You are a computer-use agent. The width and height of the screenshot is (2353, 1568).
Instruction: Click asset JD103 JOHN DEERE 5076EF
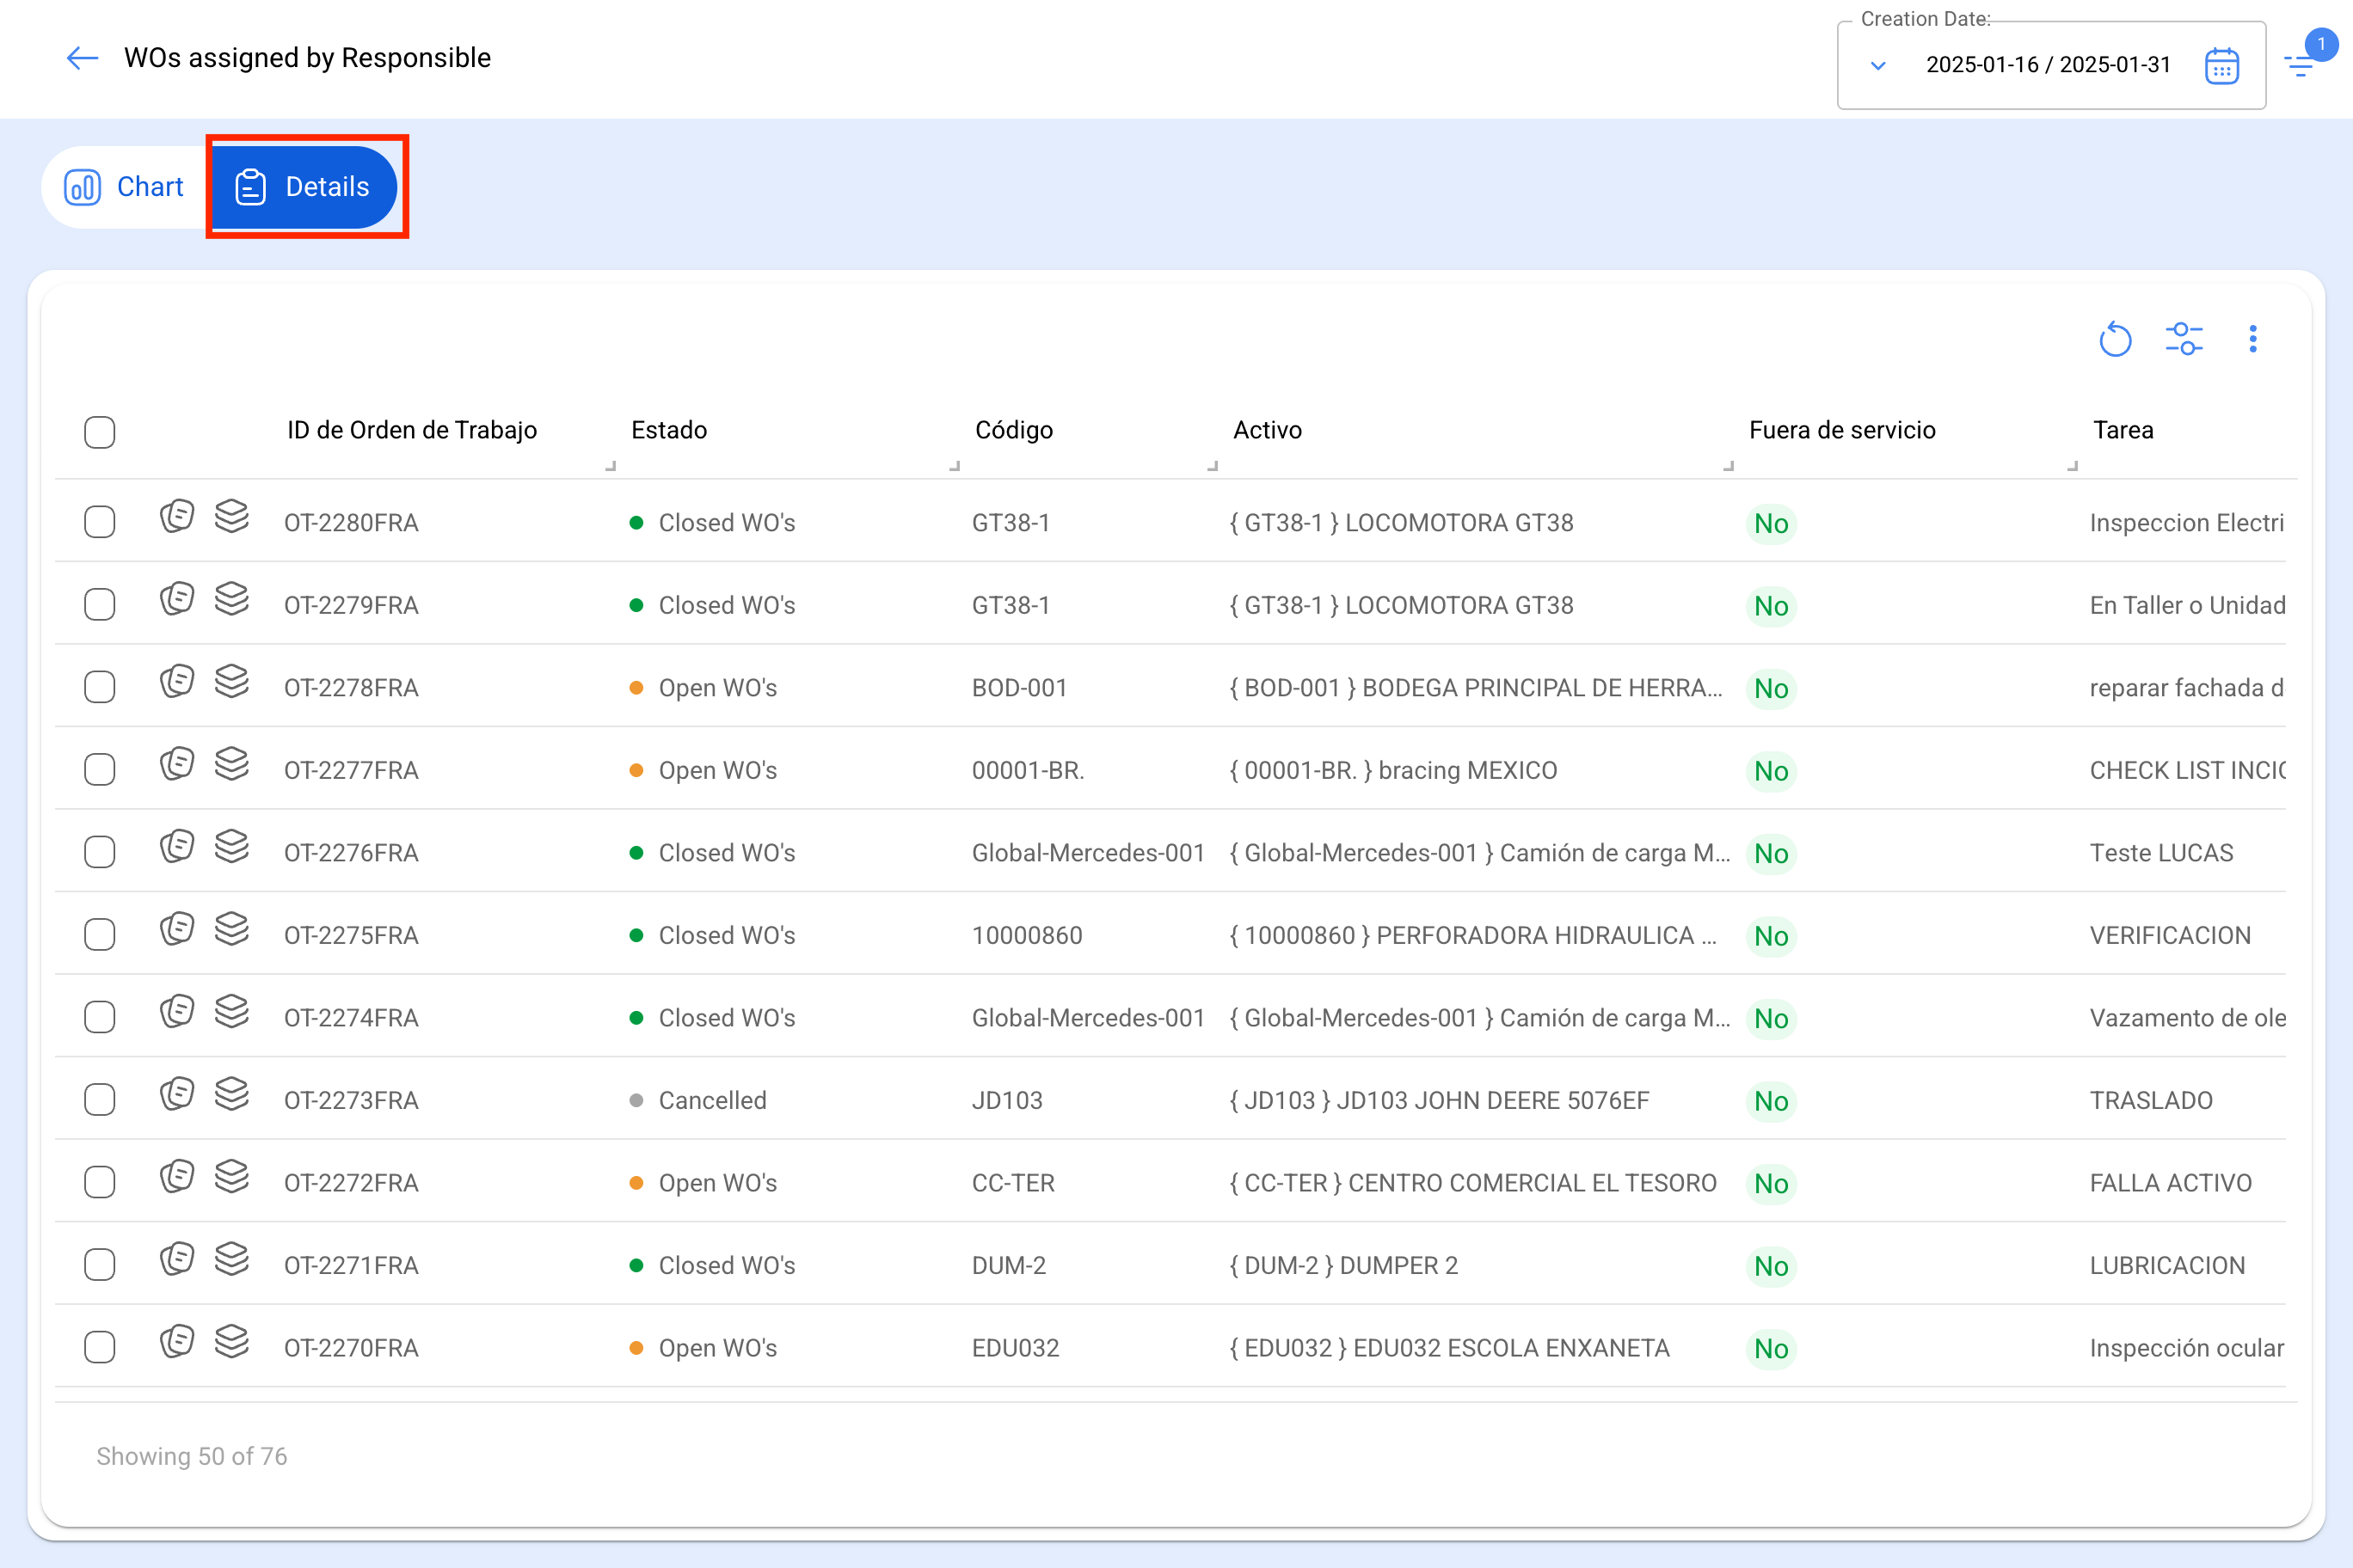[1440, 1100]
